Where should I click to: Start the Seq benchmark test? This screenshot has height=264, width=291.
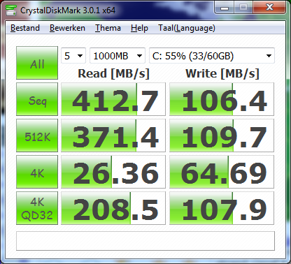click(37, 99)
